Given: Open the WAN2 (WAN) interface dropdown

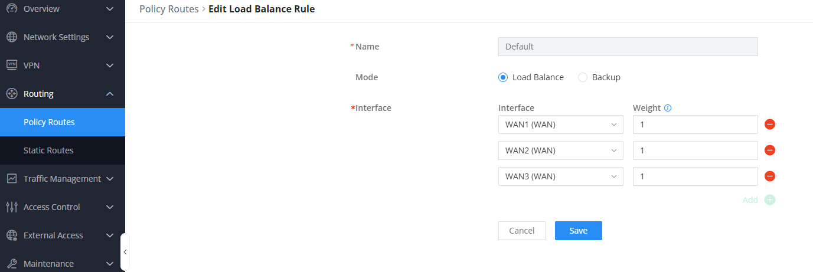Looking at the screenshot, I should pos(560,150).
